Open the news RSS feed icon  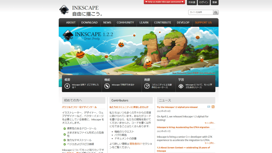[x=213, y=107]
